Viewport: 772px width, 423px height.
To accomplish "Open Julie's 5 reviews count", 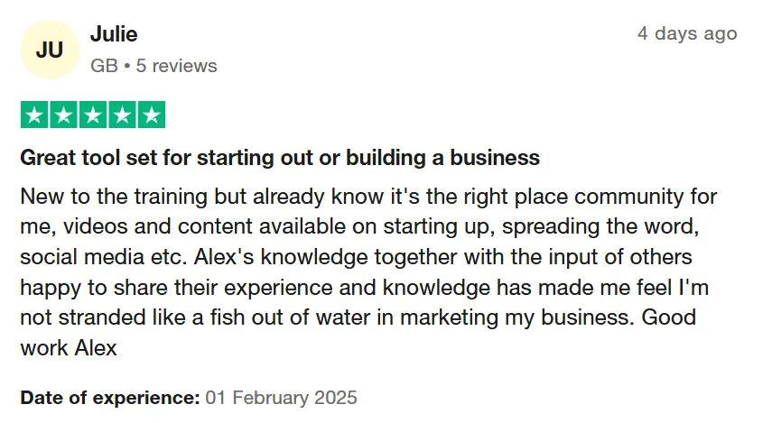I will [176, 66].
